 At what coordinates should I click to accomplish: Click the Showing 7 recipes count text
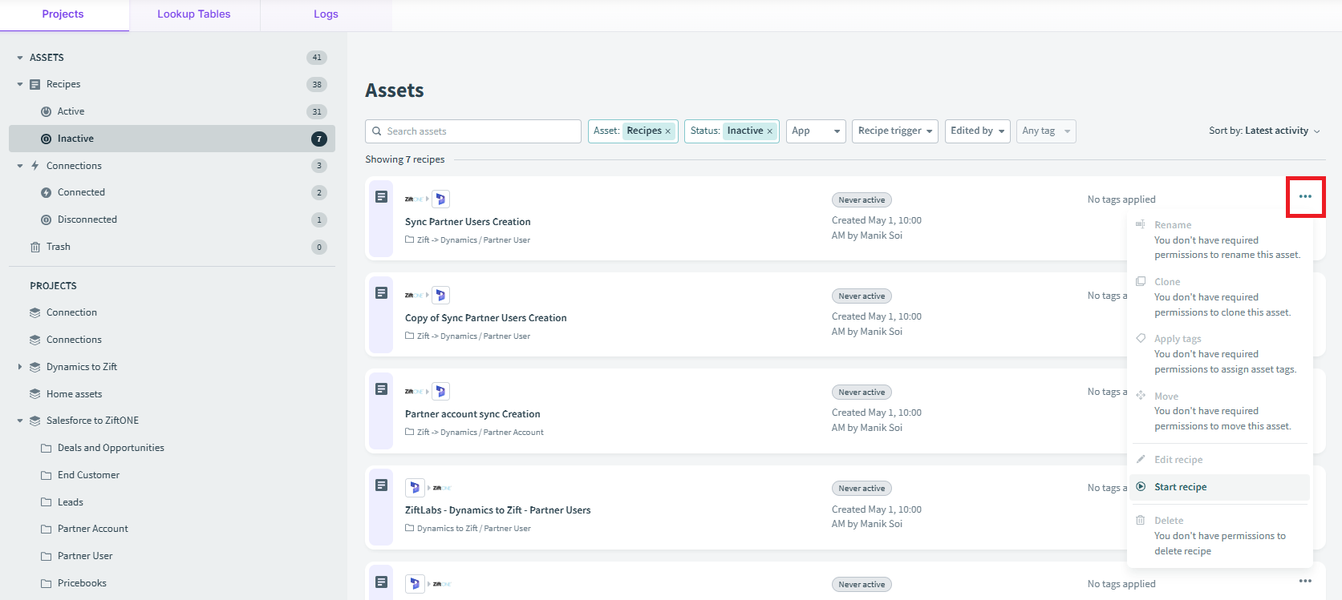(405, 159)
